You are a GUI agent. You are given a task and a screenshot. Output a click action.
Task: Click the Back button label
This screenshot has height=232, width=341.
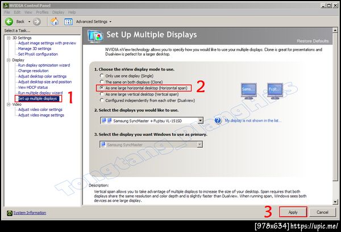click(x=20, y=22)
